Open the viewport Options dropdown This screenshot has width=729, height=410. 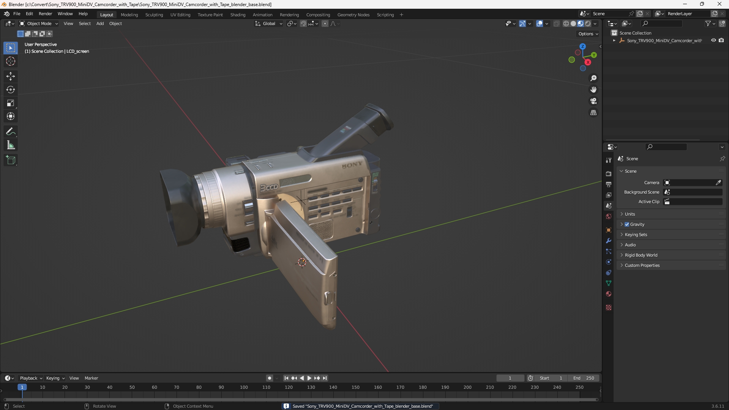pyautogui.click(x=588, y=34)
